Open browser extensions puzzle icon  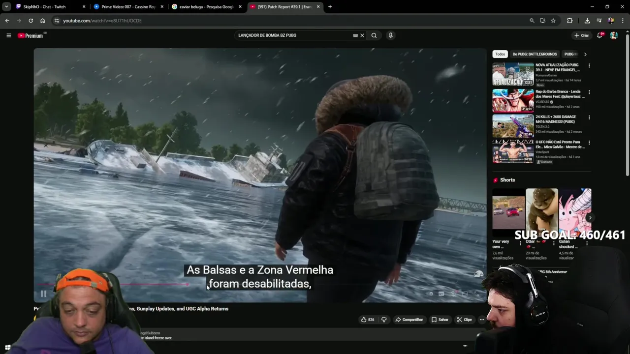(569, 21)
